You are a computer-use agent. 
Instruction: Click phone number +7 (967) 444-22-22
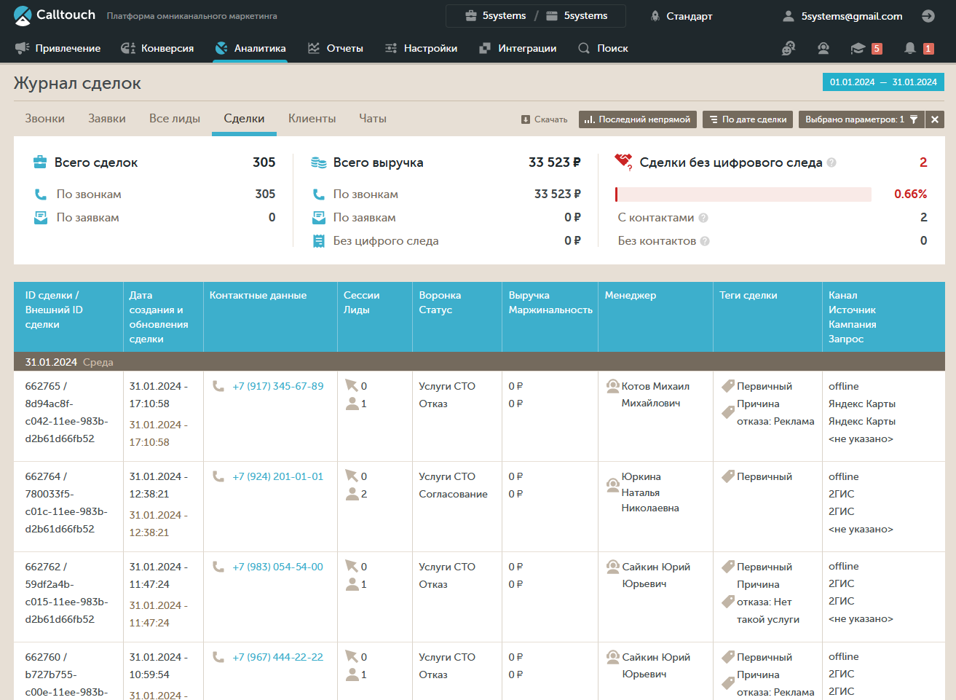(x=278, y=657)
